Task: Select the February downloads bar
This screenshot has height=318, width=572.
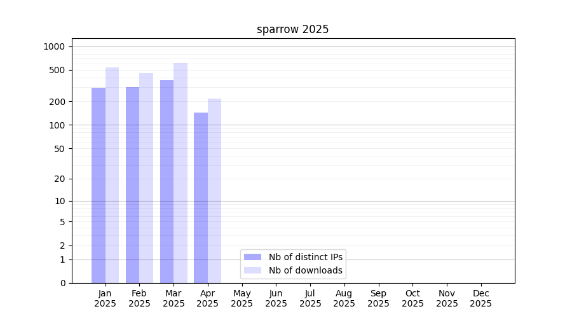Action: (146, 178)
